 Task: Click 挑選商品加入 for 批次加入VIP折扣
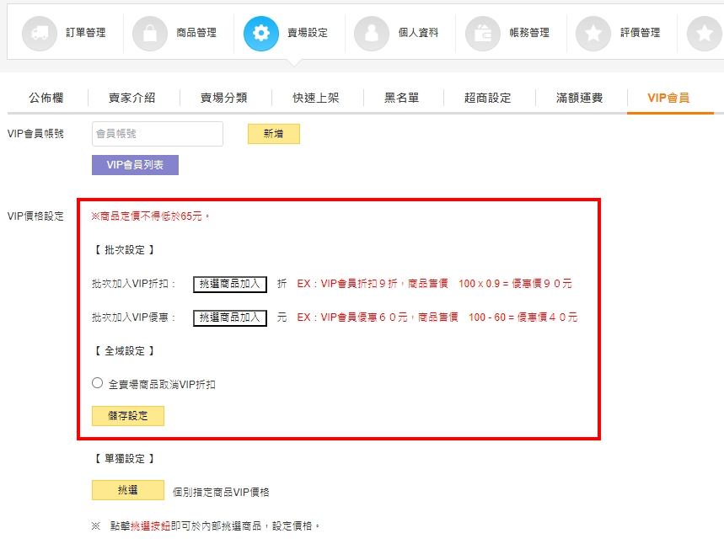pyautogui.click(x=230, y=285)
